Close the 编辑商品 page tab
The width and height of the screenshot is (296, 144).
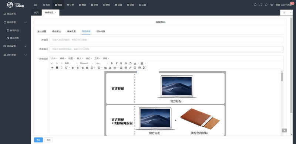(x=55, y=13)
